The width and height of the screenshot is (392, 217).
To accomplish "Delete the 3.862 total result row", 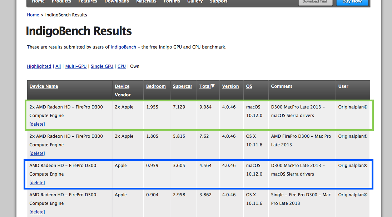I will pos(37,212).
